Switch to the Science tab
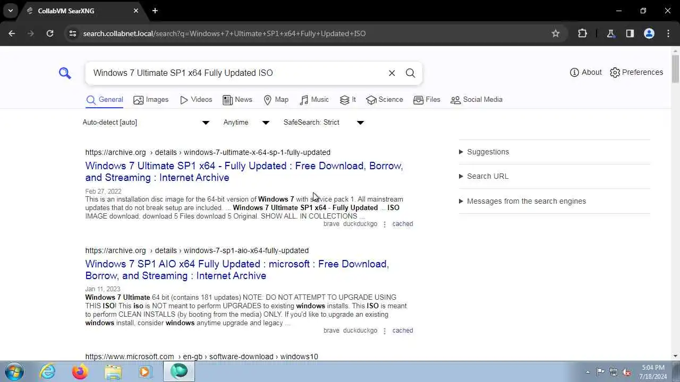The width and height of the screenshot is (680, 382). [385, 100]
